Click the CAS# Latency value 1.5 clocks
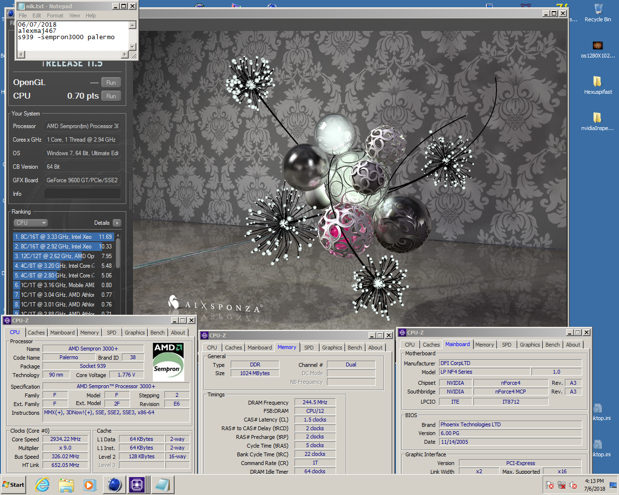Viewport: 619px width, 495px height. point(315,420)
